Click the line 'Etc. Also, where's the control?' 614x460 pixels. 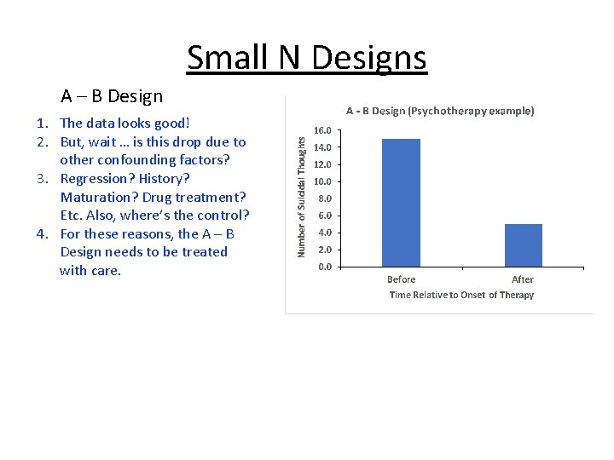[x=154, y=216]
